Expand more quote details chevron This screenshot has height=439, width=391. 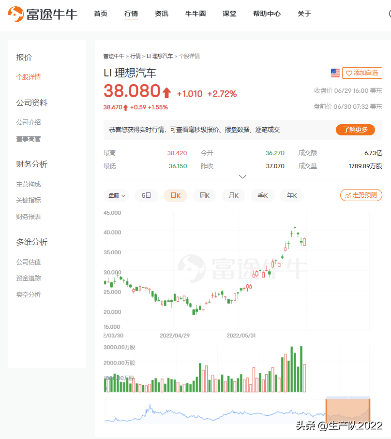point(242,176)
